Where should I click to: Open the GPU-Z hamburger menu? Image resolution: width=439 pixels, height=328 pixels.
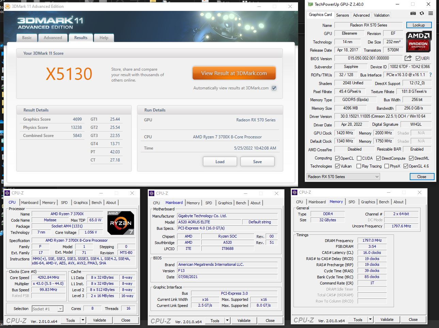point(430,14)
